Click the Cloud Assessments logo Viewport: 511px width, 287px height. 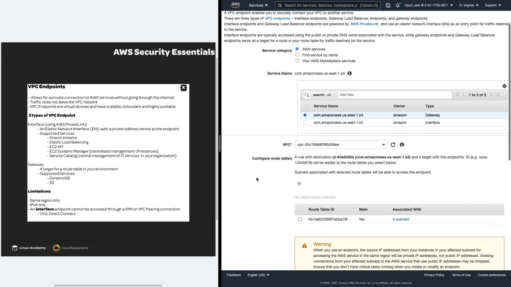(71, 248)
